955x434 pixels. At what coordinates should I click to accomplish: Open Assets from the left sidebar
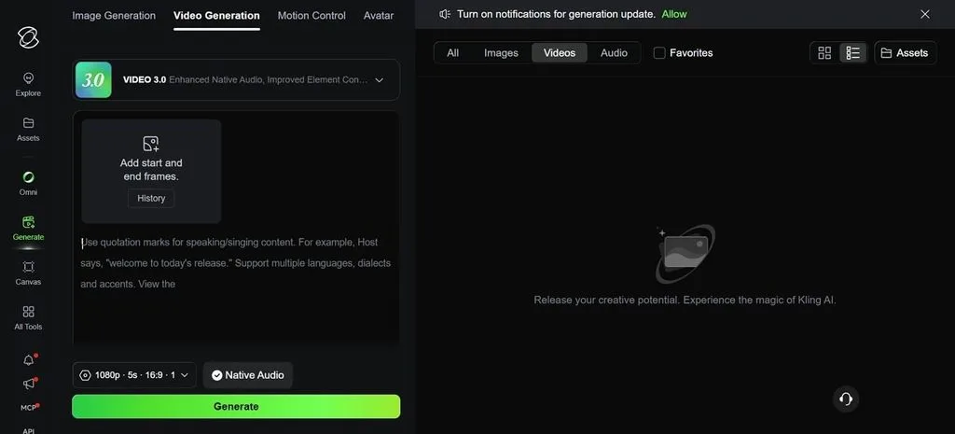(x=28, y=129)
